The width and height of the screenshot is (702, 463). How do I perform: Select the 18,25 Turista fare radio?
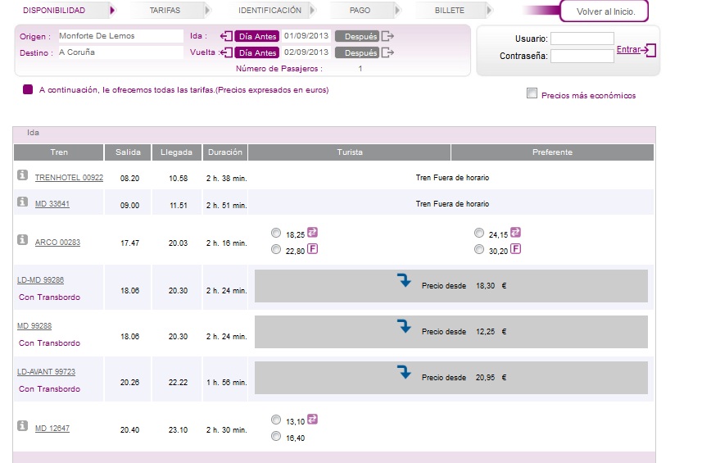276,233
